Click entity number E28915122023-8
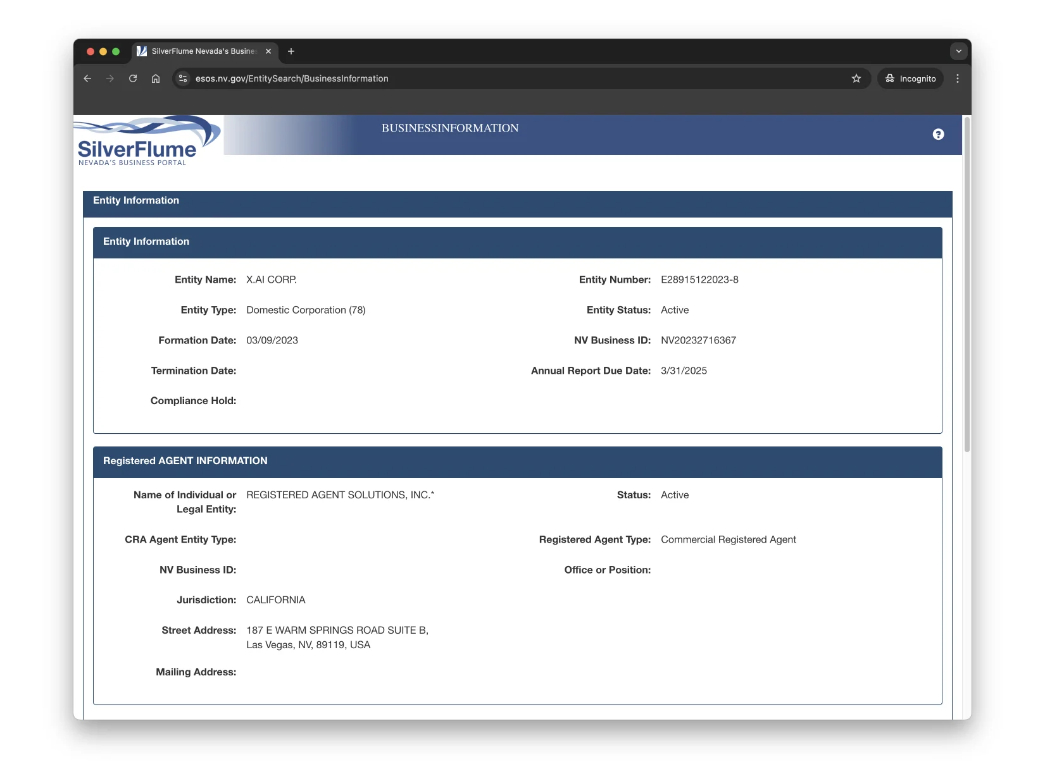1045x781 pixels. point(699,280)
